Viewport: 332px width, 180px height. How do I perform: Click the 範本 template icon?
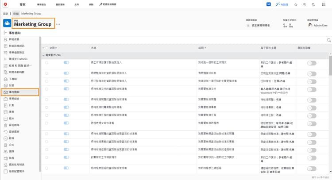point(5,119)
